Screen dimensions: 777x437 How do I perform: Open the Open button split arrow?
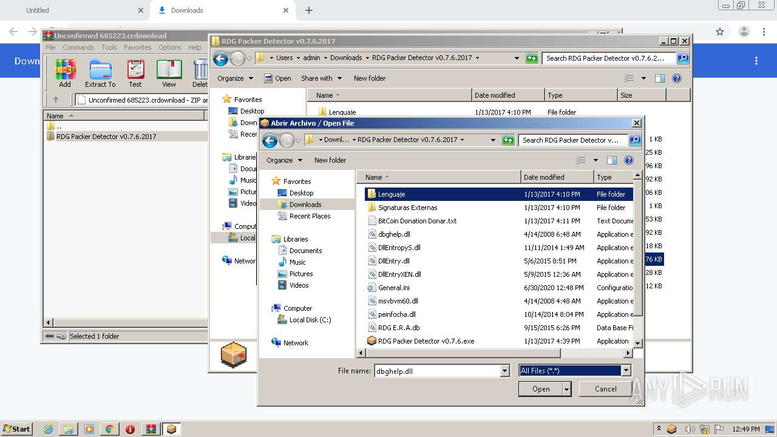[567, 389]
